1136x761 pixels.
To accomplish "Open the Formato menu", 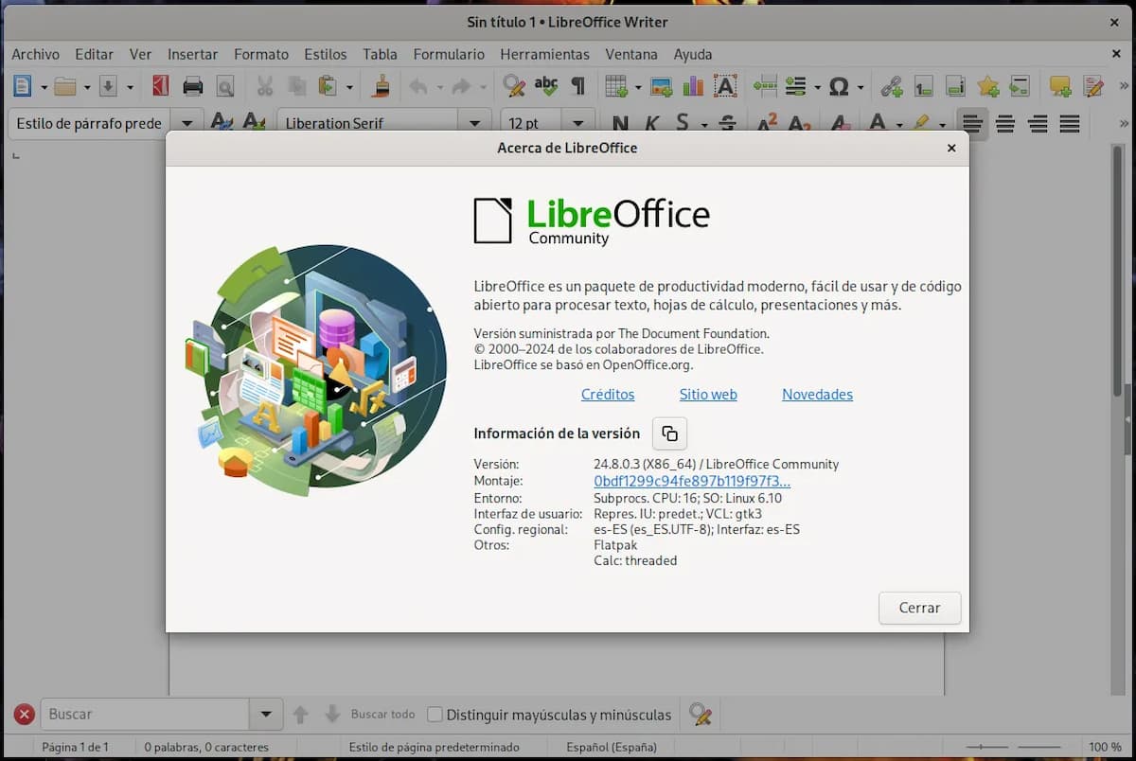I will tap(261, 54).
